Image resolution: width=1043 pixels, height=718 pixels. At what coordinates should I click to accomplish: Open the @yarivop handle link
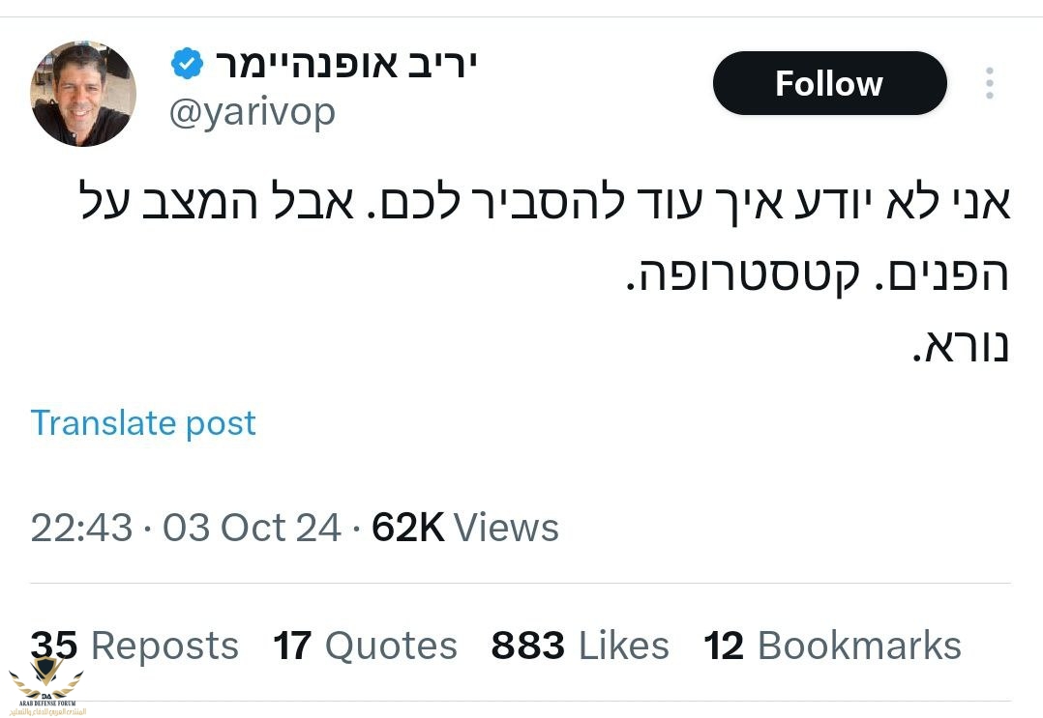pyautogui.click(x=253, y=112)
